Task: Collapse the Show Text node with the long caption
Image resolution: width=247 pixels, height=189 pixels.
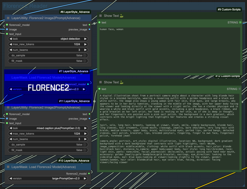Action: pos(101,82)
